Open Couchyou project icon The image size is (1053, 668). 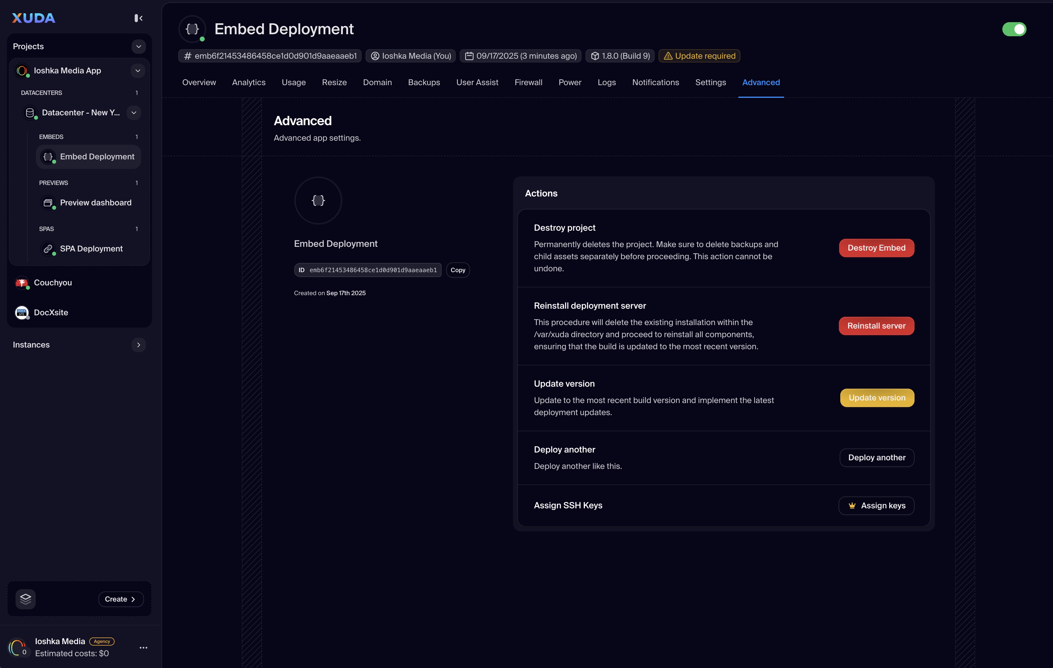21,283
